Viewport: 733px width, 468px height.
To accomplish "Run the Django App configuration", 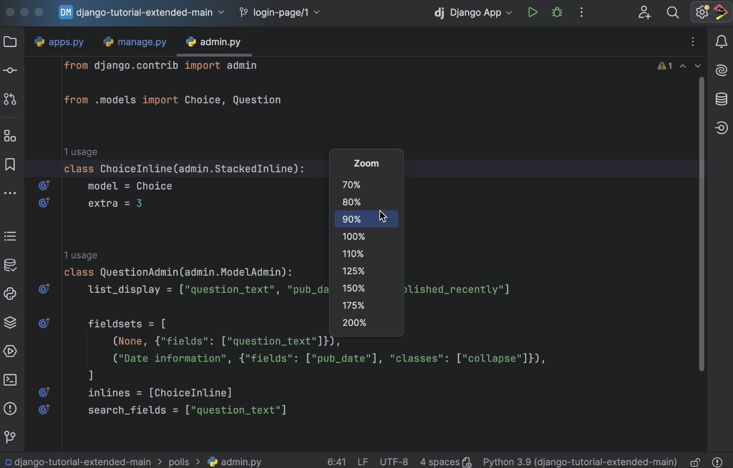I will 532,12.
